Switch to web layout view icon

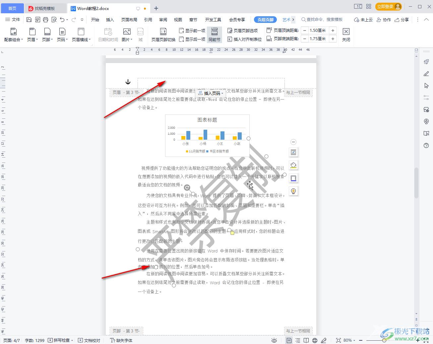tap(315, 340)
